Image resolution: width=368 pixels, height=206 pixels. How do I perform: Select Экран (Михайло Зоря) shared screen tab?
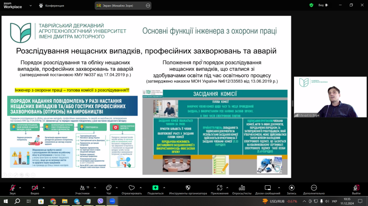coord(123,6)
